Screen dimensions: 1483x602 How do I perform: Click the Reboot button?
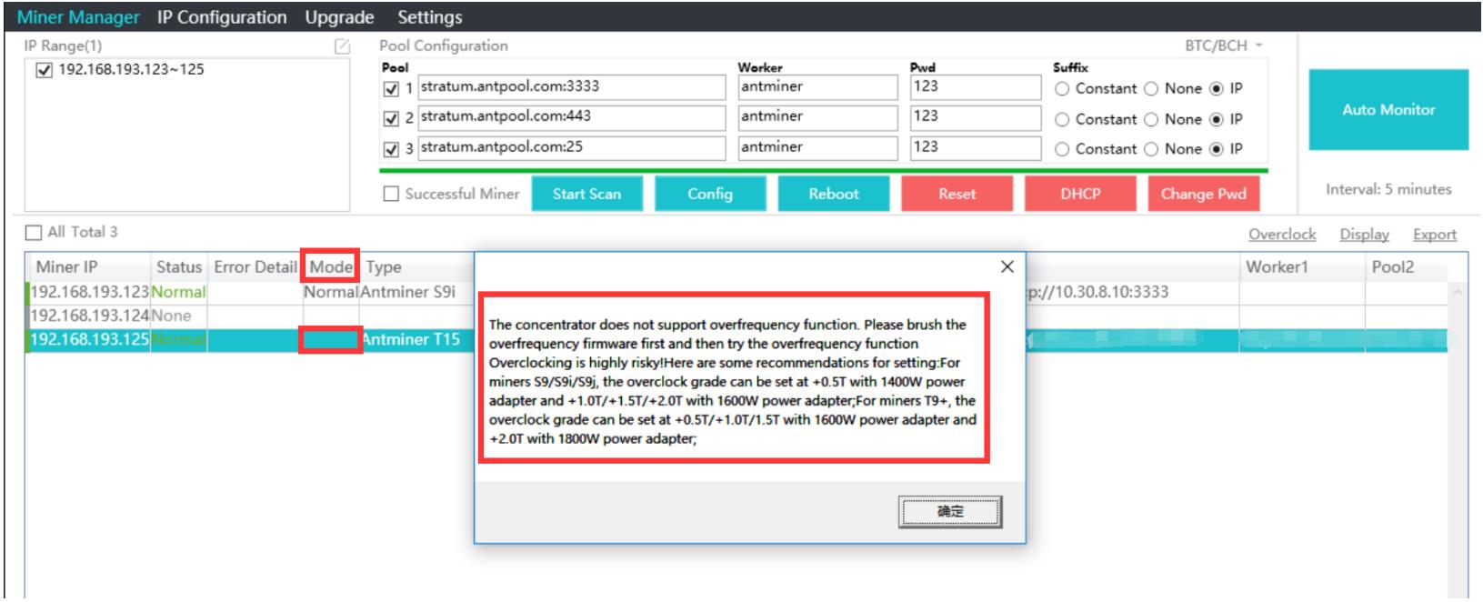(834, 194)
